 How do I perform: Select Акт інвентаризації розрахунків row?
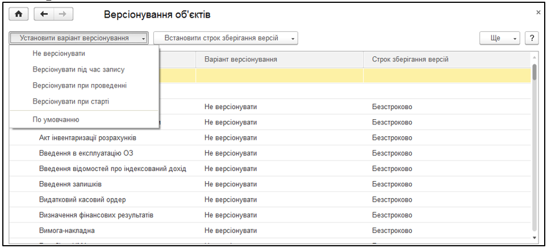pos(87,138)
